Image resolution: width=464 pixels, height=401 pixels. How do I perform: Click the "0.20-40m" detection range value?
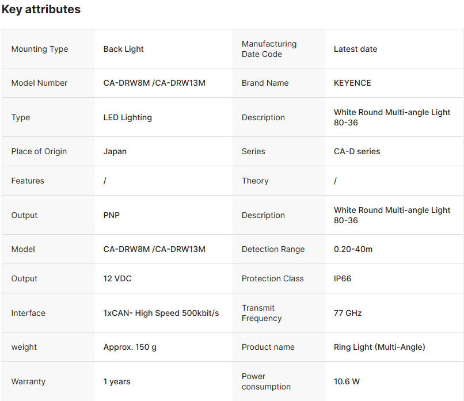click(353, 249)
